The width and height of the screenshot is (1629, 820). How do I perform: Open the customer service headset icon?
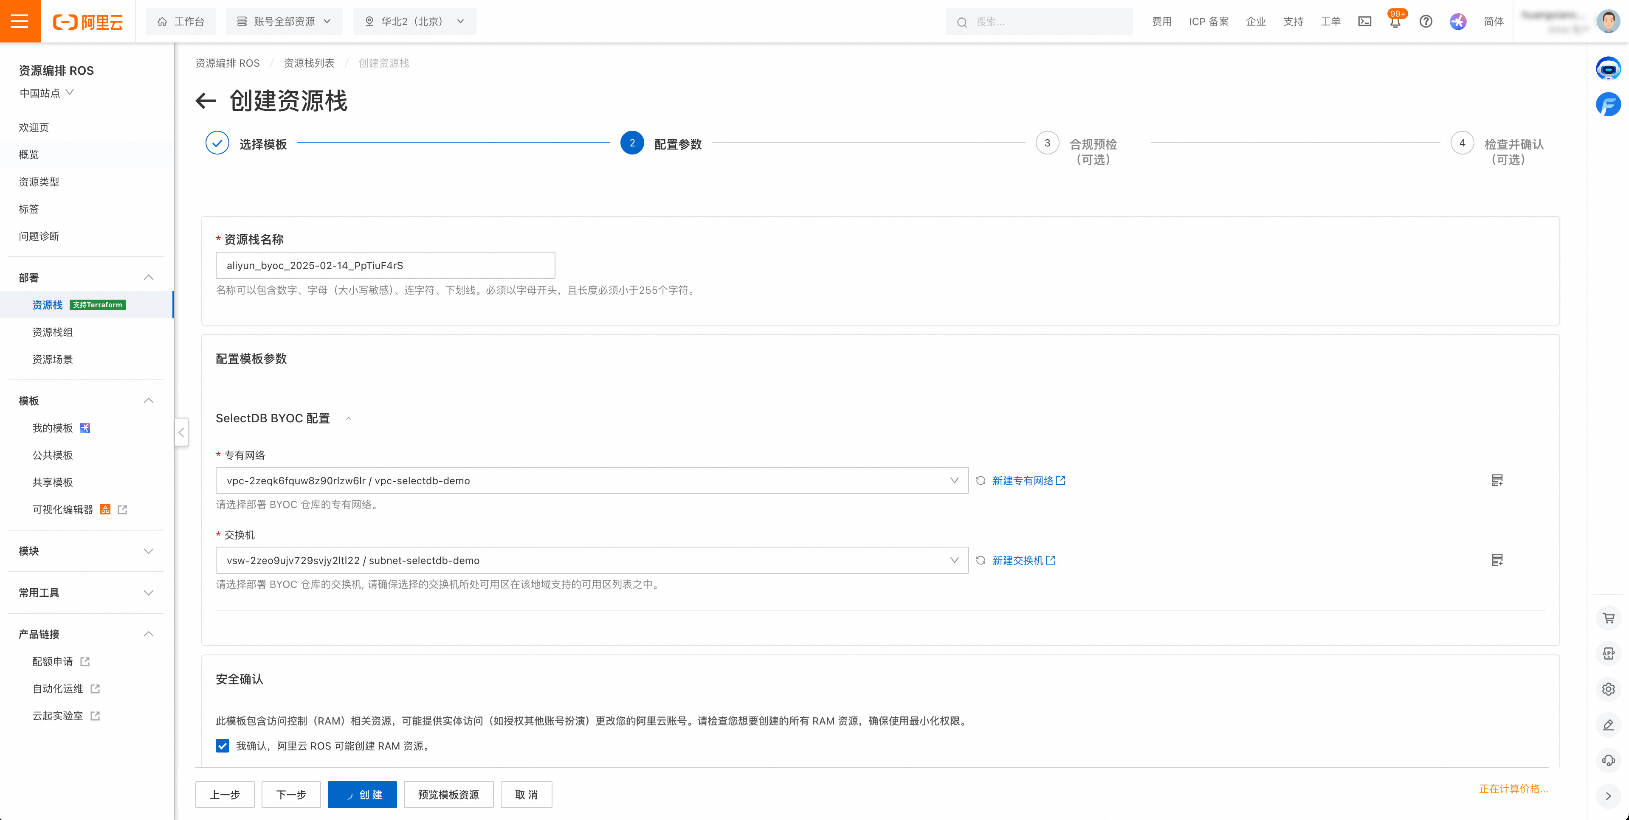click(x=1608, y=760)
